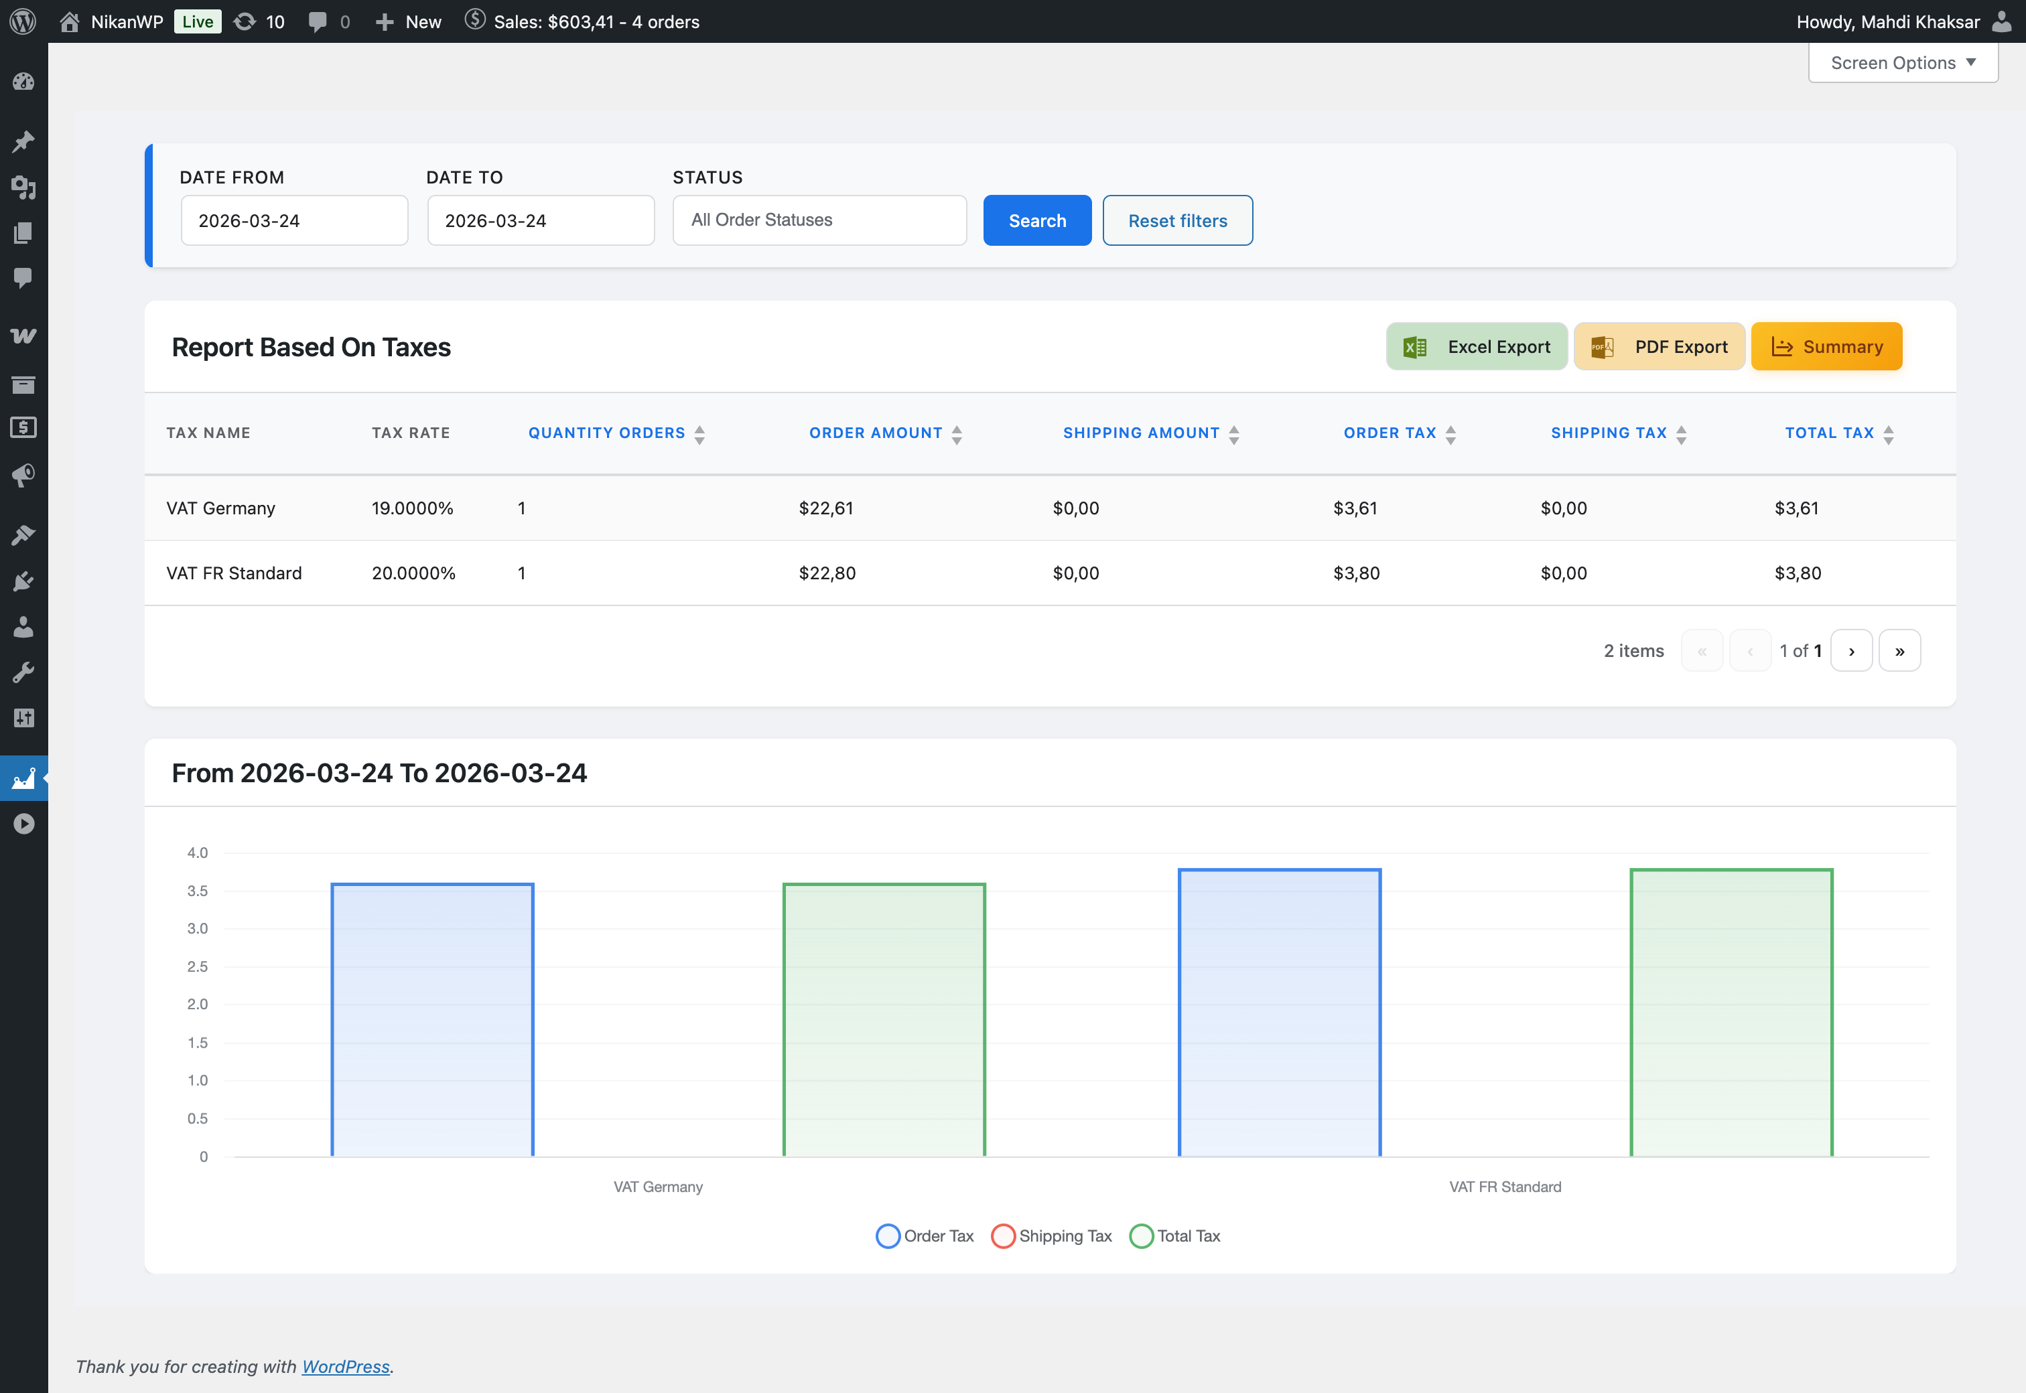Toggle Order Tax legend series
Screen dimensions: 2026x1393
(x=925, y=1236)
